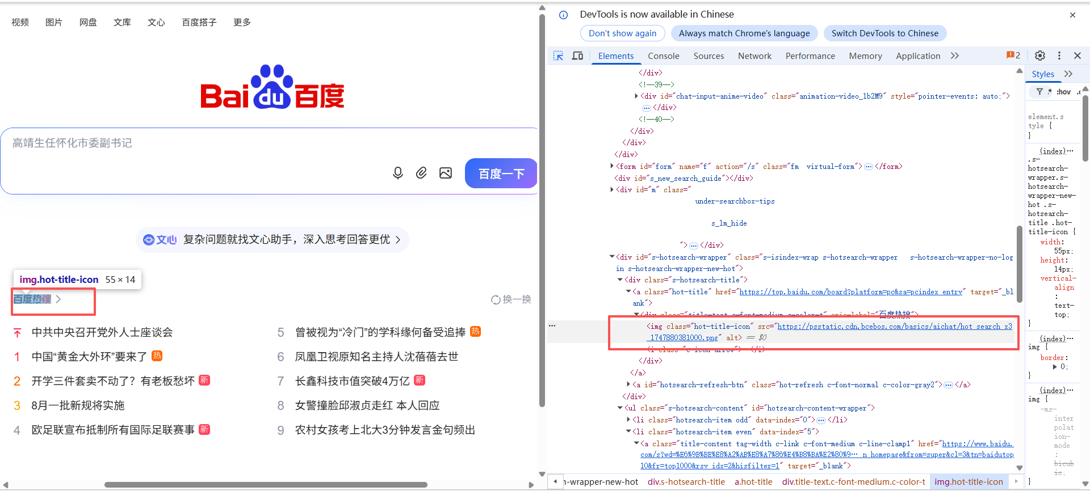The image size is (1090, 491).
Task: Click the Elements panel vertical scrollbar
Action: point(1020,264)
